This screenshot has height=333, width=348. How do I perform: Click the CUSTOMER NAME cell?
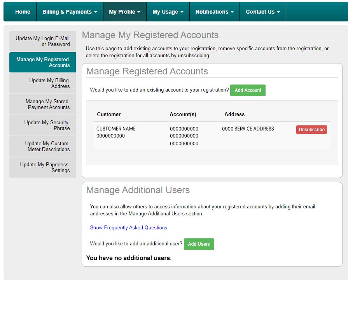(116, 129)
